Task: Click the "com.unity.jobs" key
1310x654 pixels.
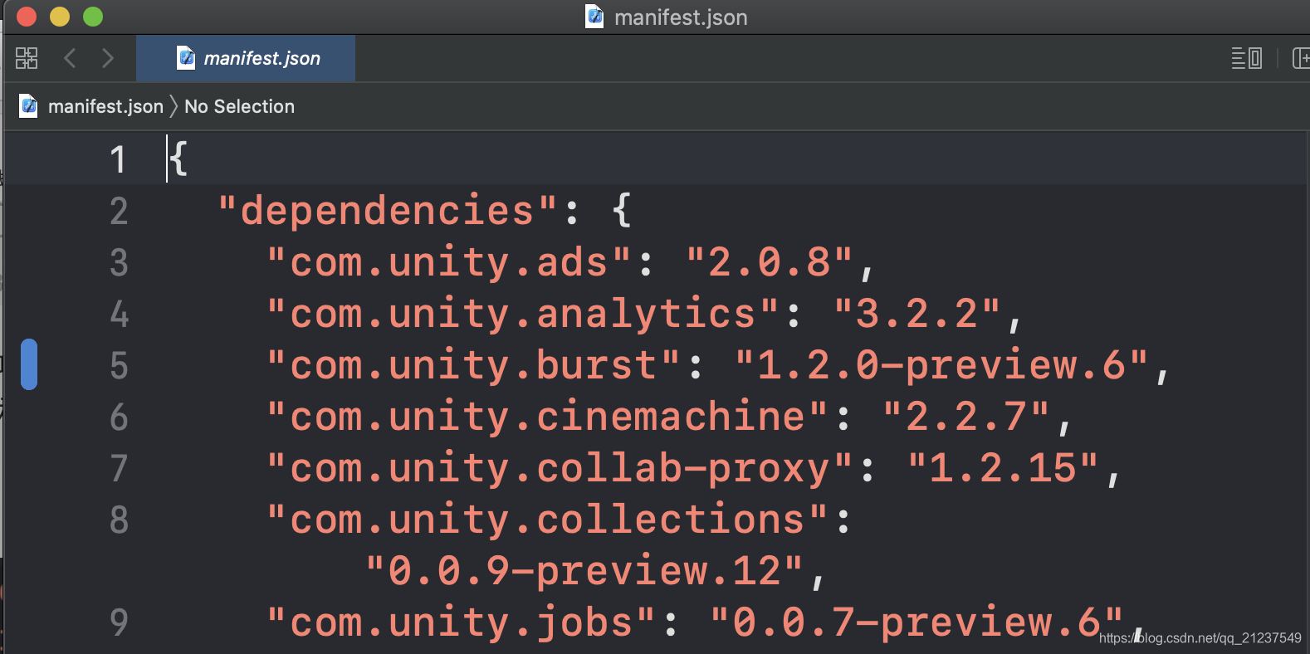Action: coord(462,622)
